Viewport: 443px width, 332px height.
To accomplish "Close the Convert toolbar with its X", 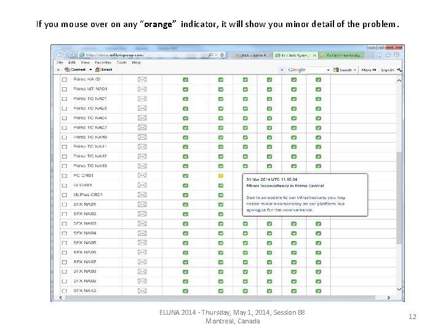I will coord(58,69).
